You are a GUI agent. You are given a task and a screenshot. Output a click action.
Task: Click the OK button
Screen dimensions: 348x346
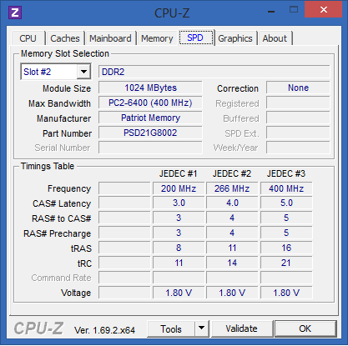coord(305,328)
